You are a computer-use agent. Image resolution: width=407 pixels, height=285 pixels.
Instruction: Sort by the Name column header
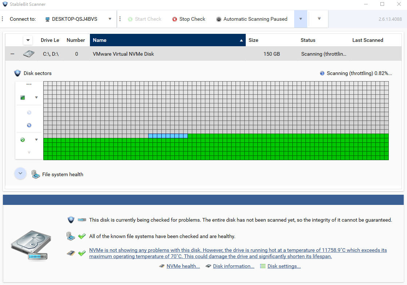pos(168,40)
